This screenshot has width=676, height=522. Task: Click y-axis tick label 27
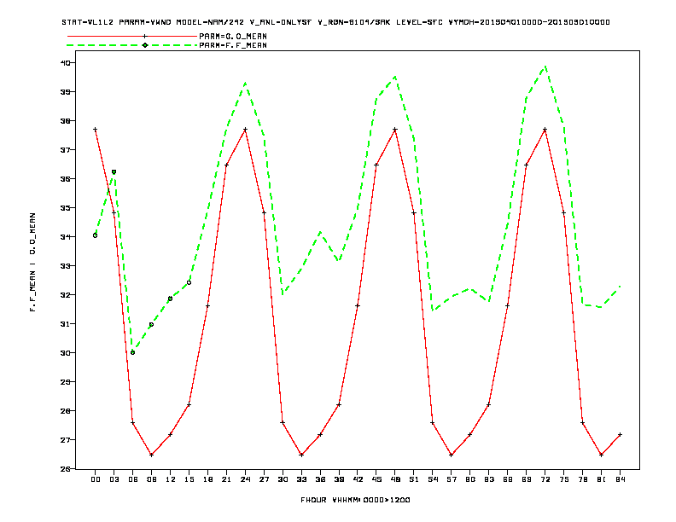click(66, 440)
